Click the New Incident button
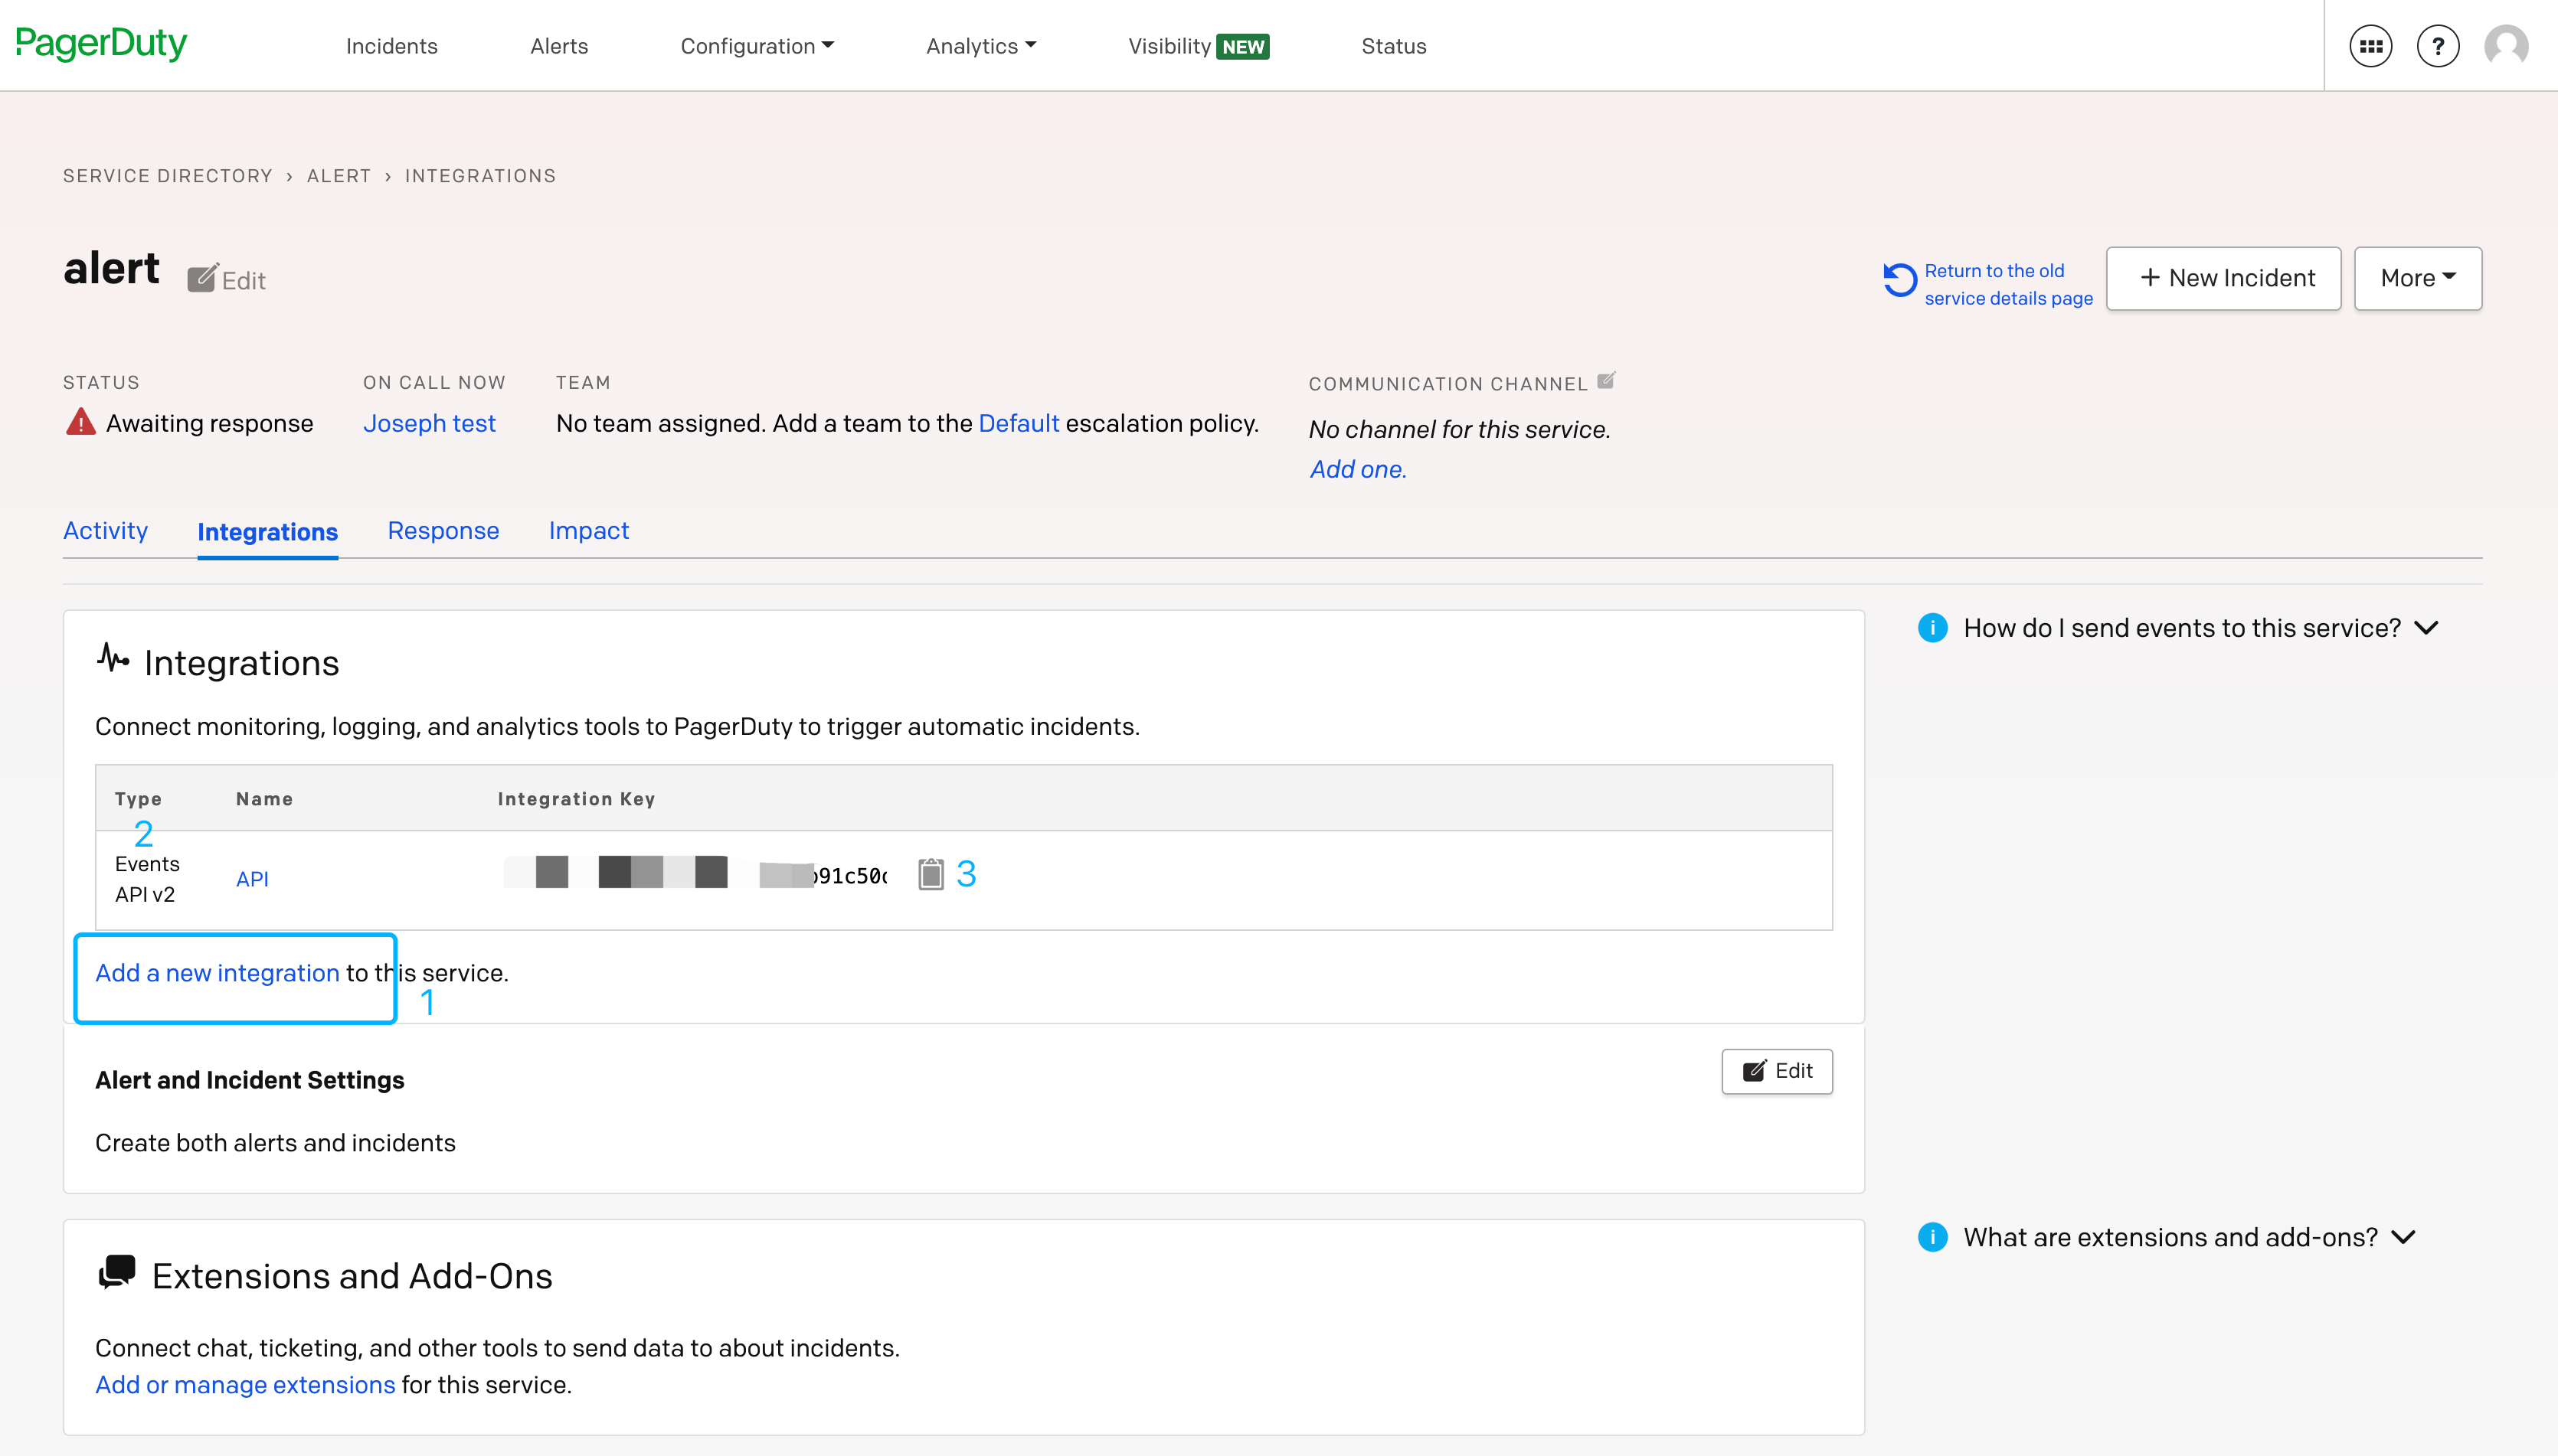Image resolution: width=2558 pixels, height=1456 pixels. 2223,278
